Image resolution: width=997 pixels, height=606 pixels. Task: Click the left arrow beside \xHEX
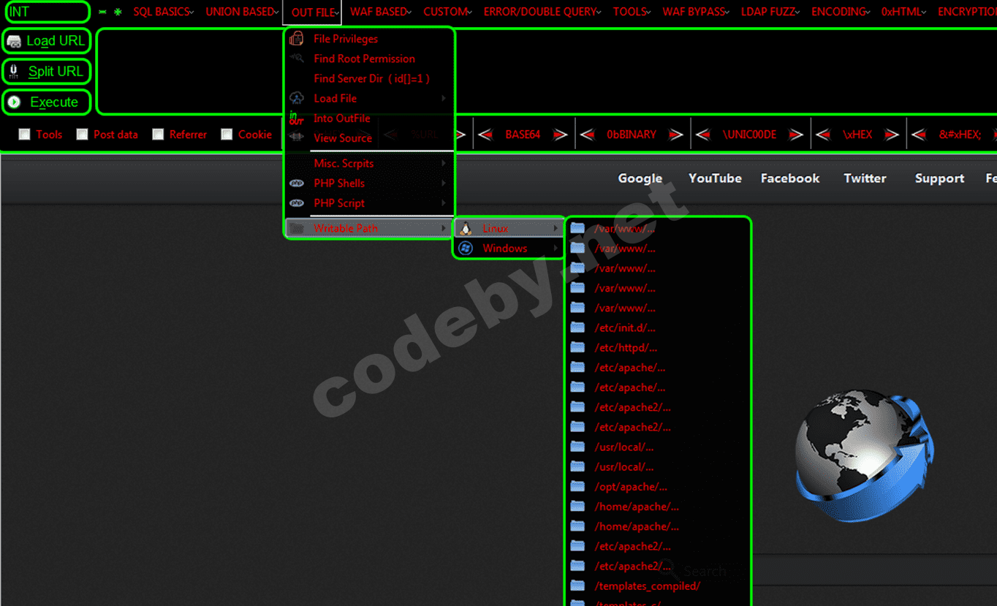point(823,135)
